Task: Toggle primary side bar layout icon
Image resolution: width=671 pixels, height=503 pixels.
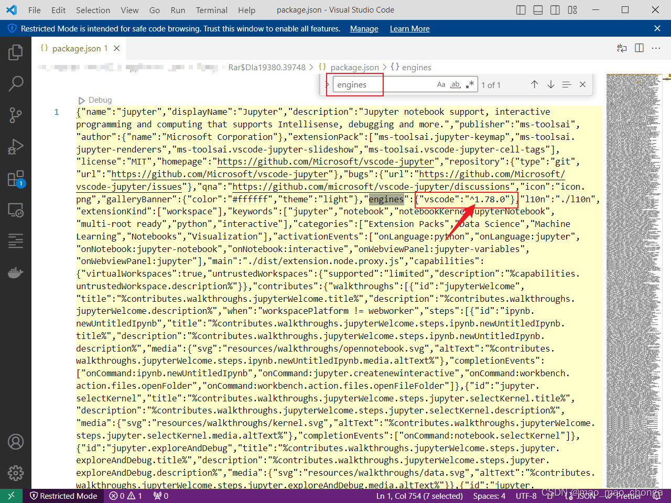Action: (521, 10)
